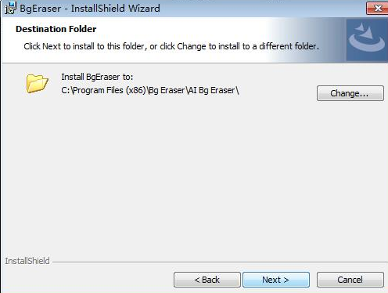388x293 pixels.
Task: Click the separator line beside InstallShield
Action: click(220, 262)
